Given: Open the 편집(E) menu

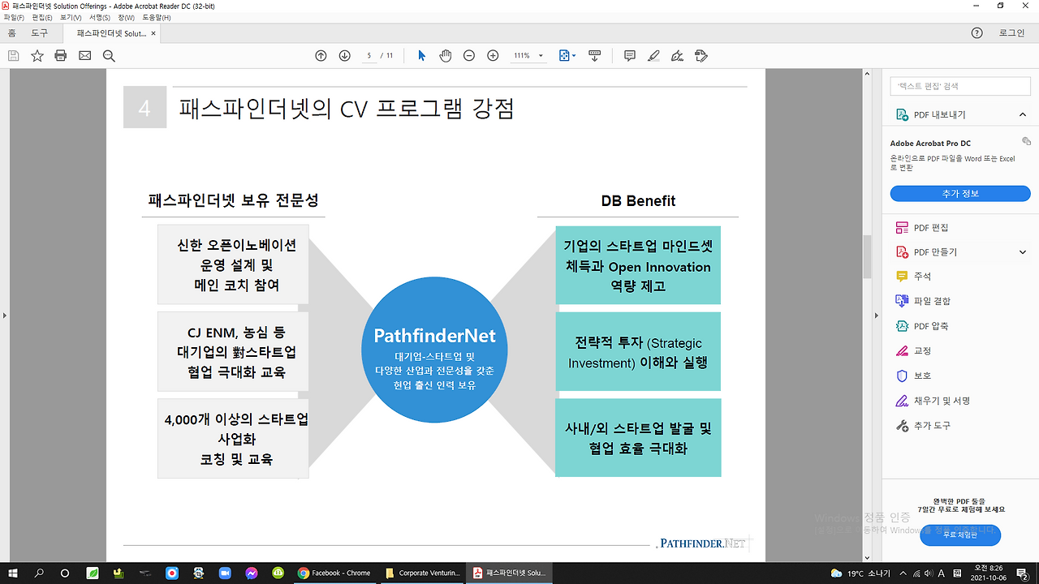Looking at the screenshot, I should (42, 17).
